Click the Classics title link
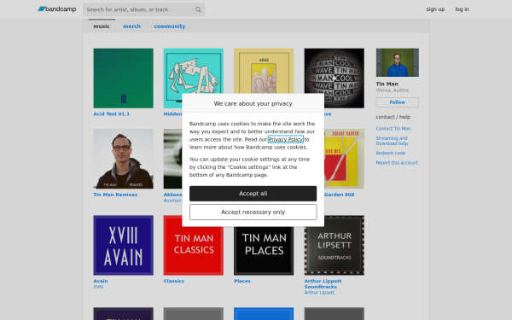 pyautogui.click(x=174, y=281)
